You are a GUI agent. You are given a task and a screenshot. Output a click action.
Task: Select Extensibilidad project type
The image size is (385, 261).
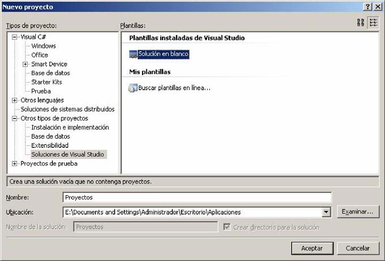50,146
